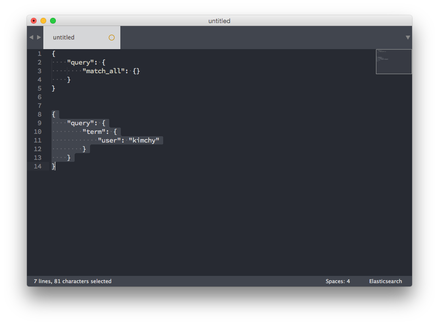Image resolution: width=439 pixels, height=325 pixels.
Task: Place the cursor after the closing brace on line 14
Action: coord(55,166)
